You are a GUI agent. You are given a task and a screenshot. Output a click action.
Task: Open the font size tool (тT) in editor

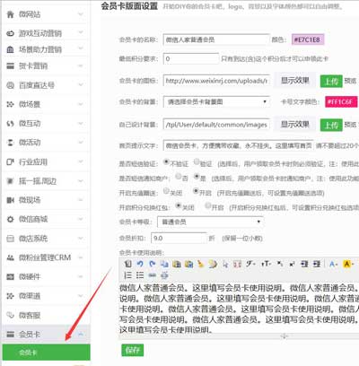tap(266, 264)
